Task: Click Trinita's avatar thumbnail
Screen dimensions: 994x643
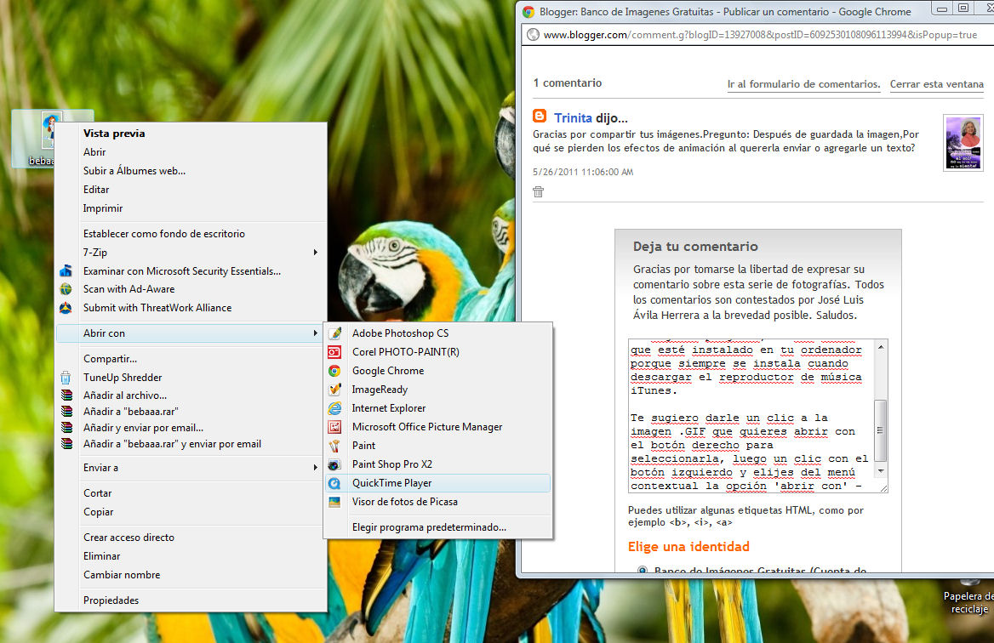Action: point(963,143)
